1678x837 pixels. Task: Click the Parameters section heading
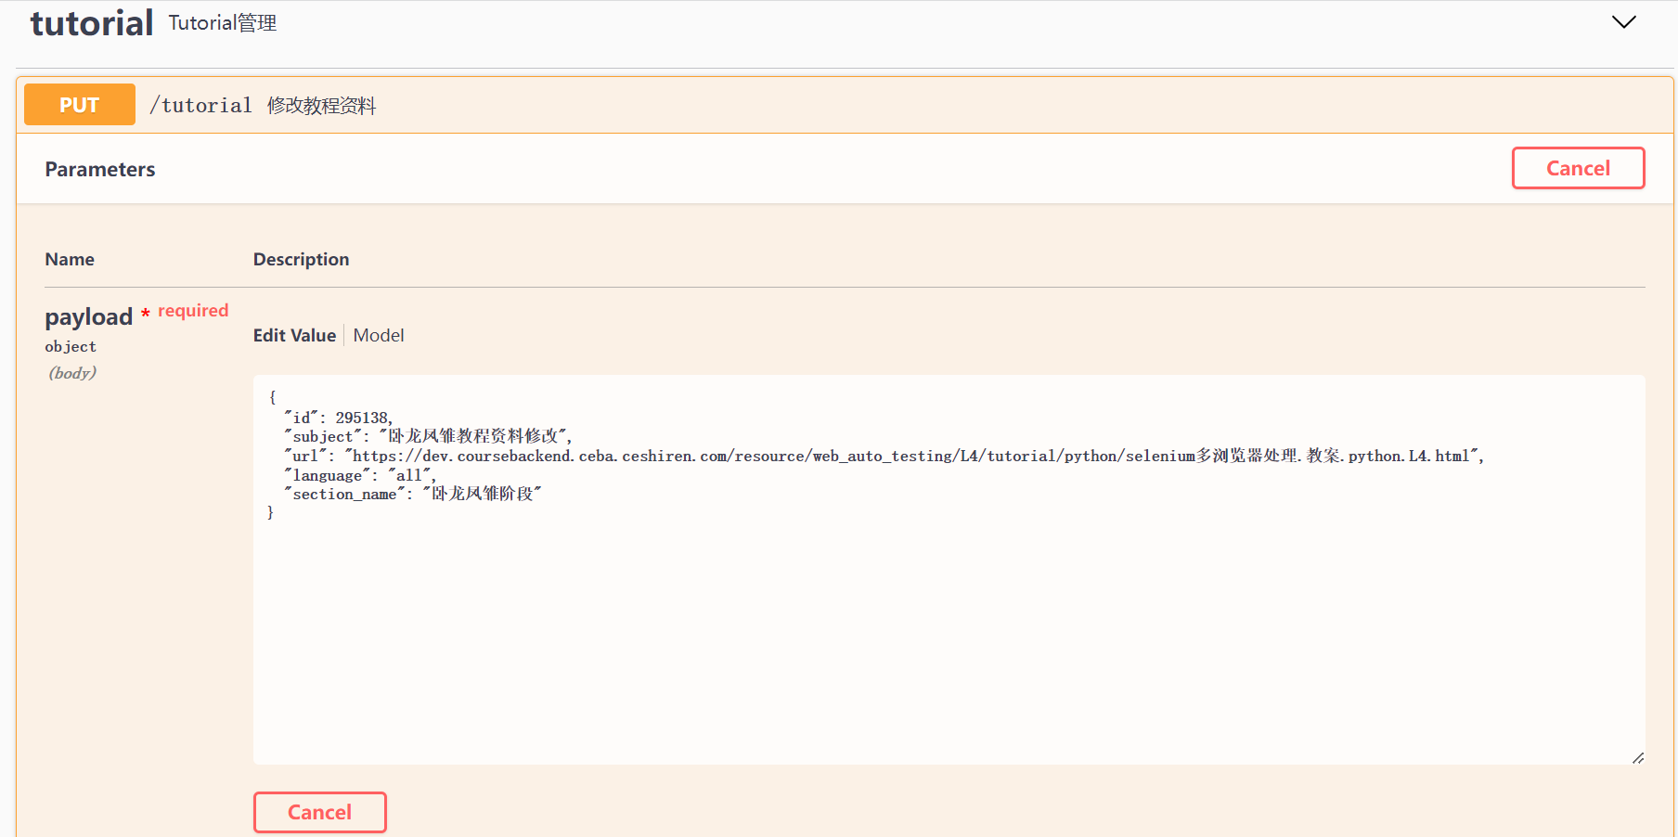[x=100, y=170]
